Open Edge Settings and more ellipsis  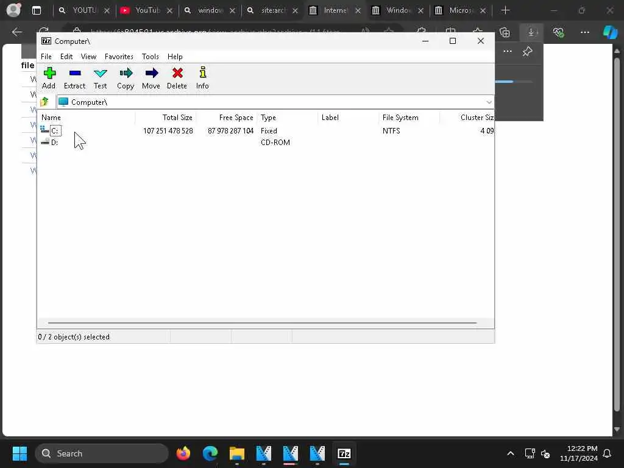click(x=584, y=32)
